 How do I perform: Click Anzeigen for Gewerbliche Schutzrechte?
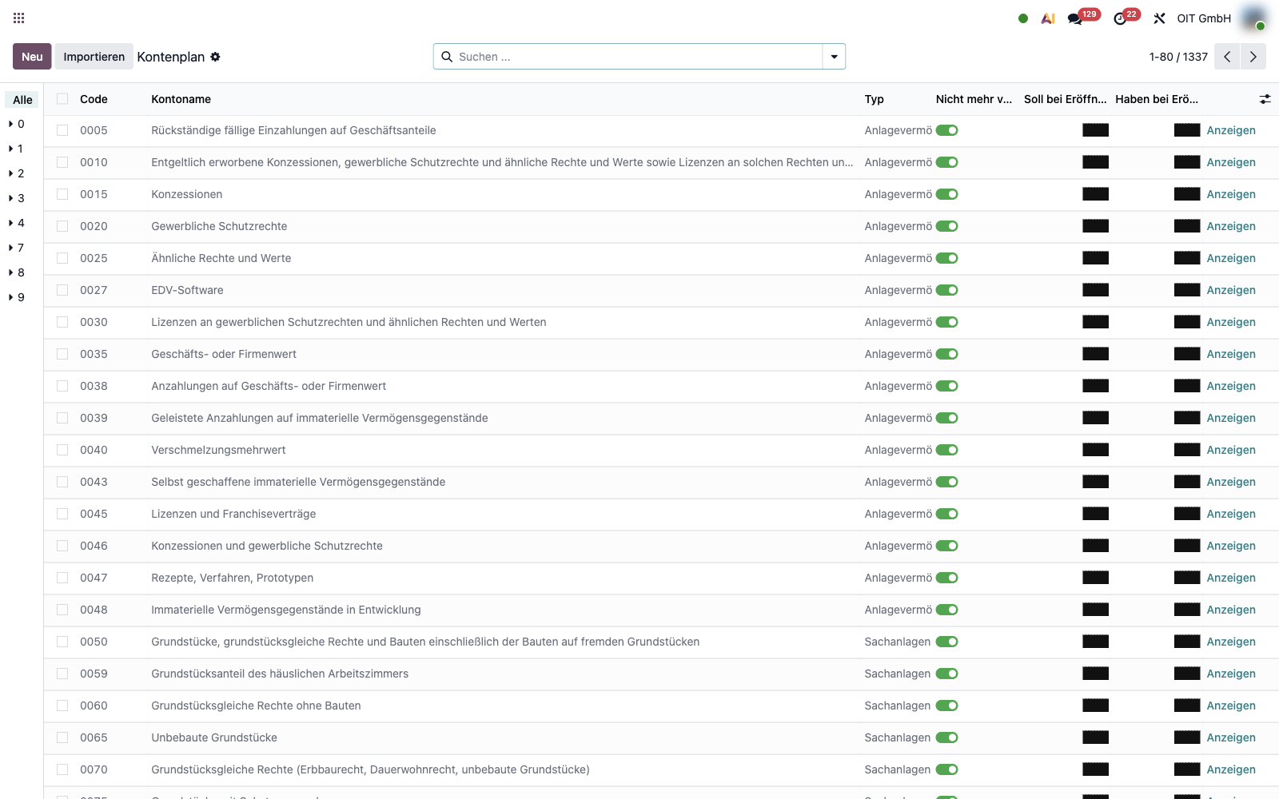[1231, 226]
